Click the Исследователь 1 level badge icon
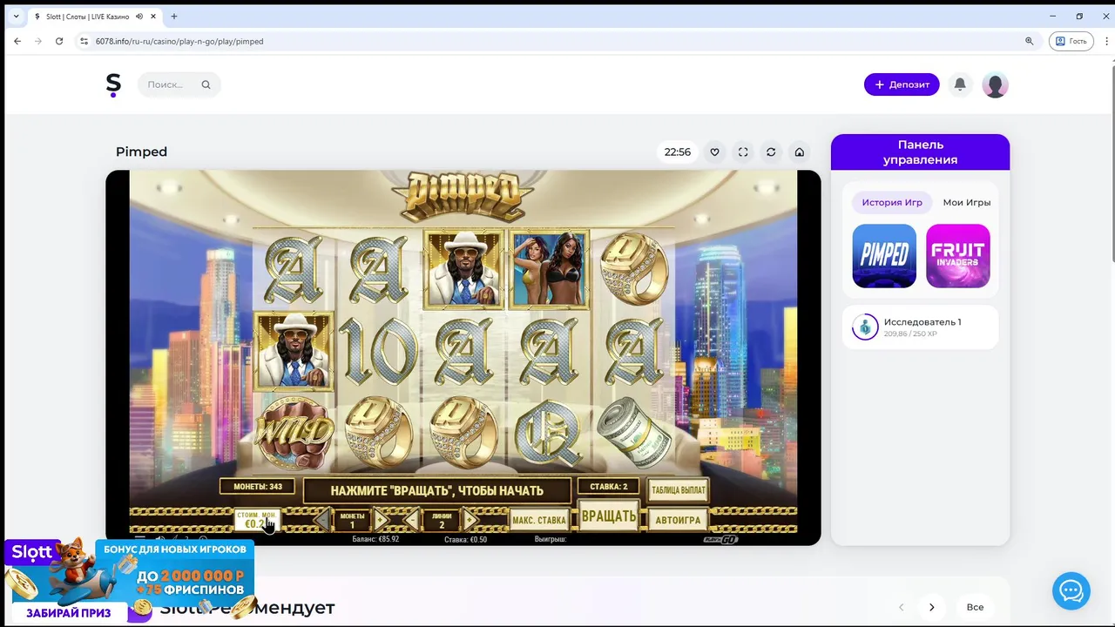Screen dimensions: 1115x627 click(865, 327)
